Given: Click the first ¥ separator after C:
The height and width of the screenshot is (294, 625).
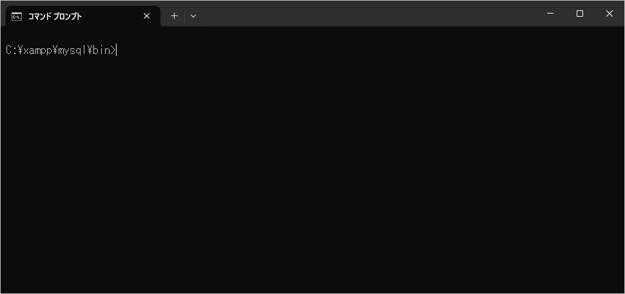Looking at the screenshot, I should 19,50.
